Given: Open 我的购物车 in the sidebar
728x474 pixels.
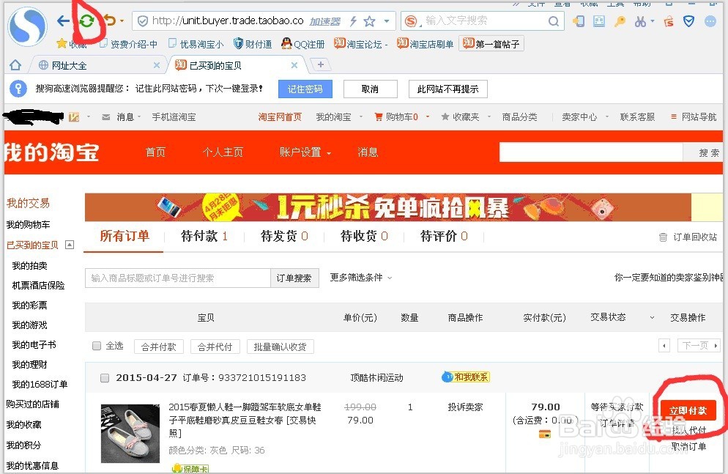Looking at the screenshot, I should [x=29, y=225].
